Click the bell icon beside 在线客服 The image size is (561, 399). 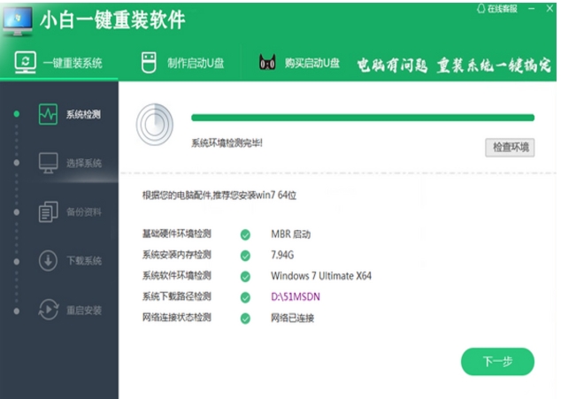click(481, 9)
